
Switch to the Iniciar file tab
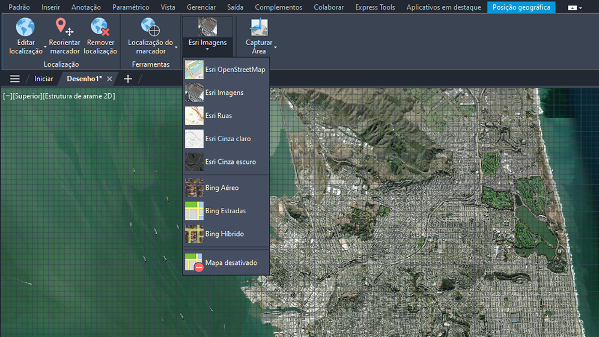[43, 79]
